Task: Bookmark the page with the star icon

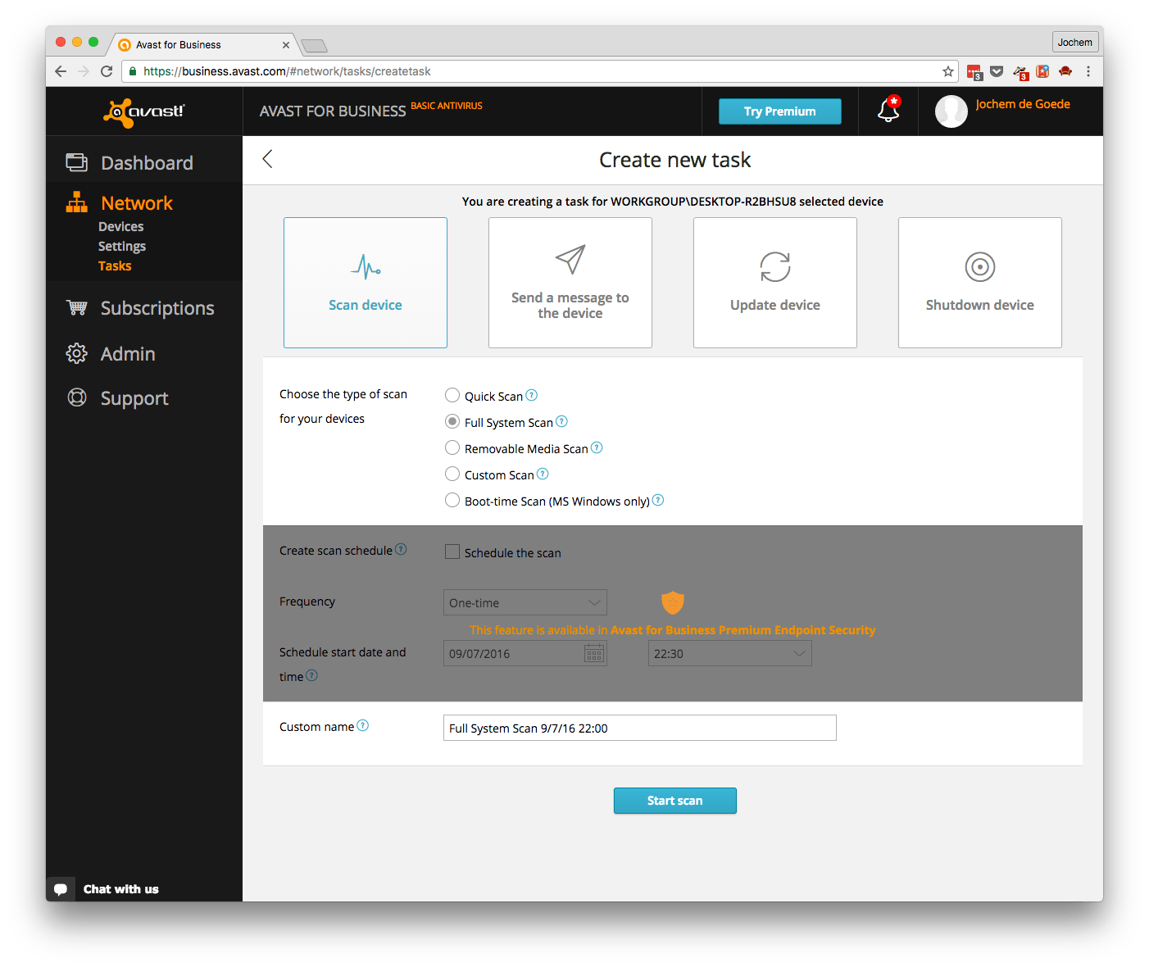Action: [x=948, y=71]
